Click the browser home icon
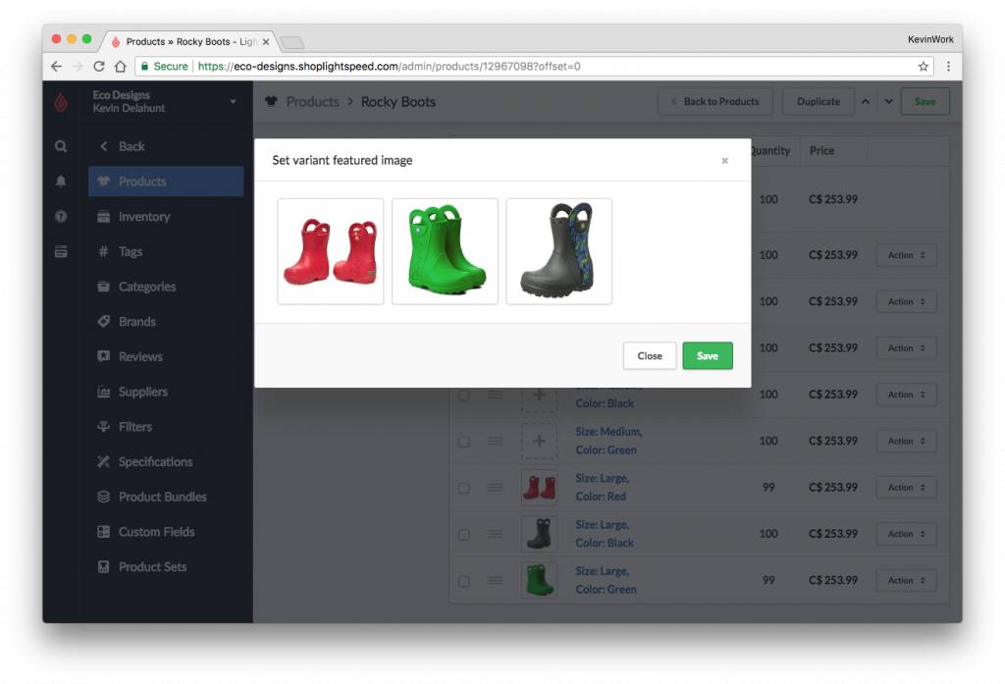This screenshot has height=684, width=1005. click(x=120, y=67)
